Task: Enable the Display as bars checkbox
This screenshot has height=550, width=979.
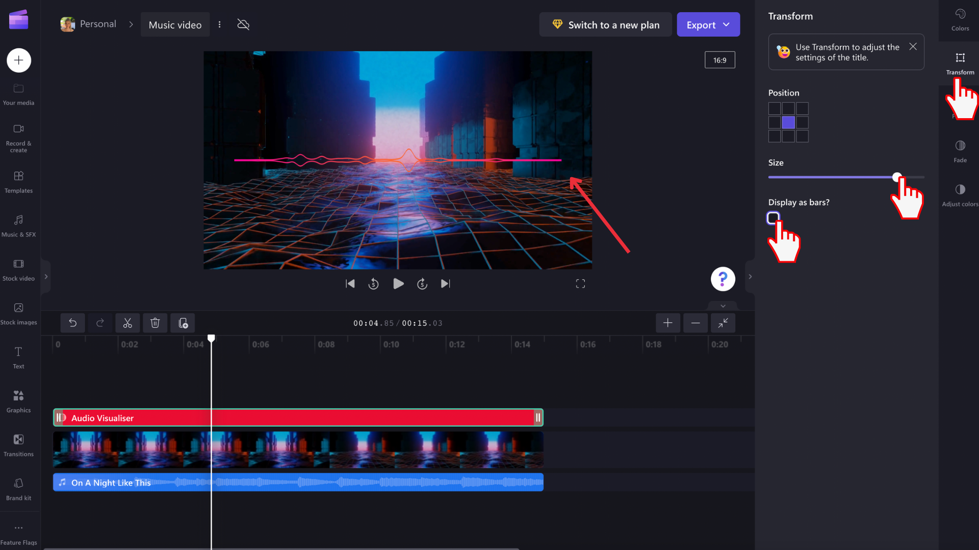Action: click(x=773, y=217)
